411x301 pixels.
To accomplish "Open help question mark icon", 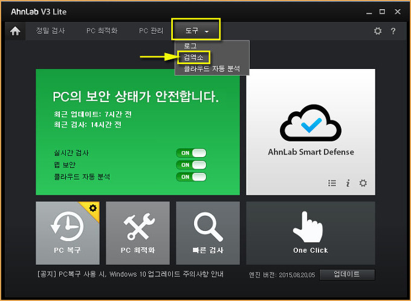I will click(393, 31).
